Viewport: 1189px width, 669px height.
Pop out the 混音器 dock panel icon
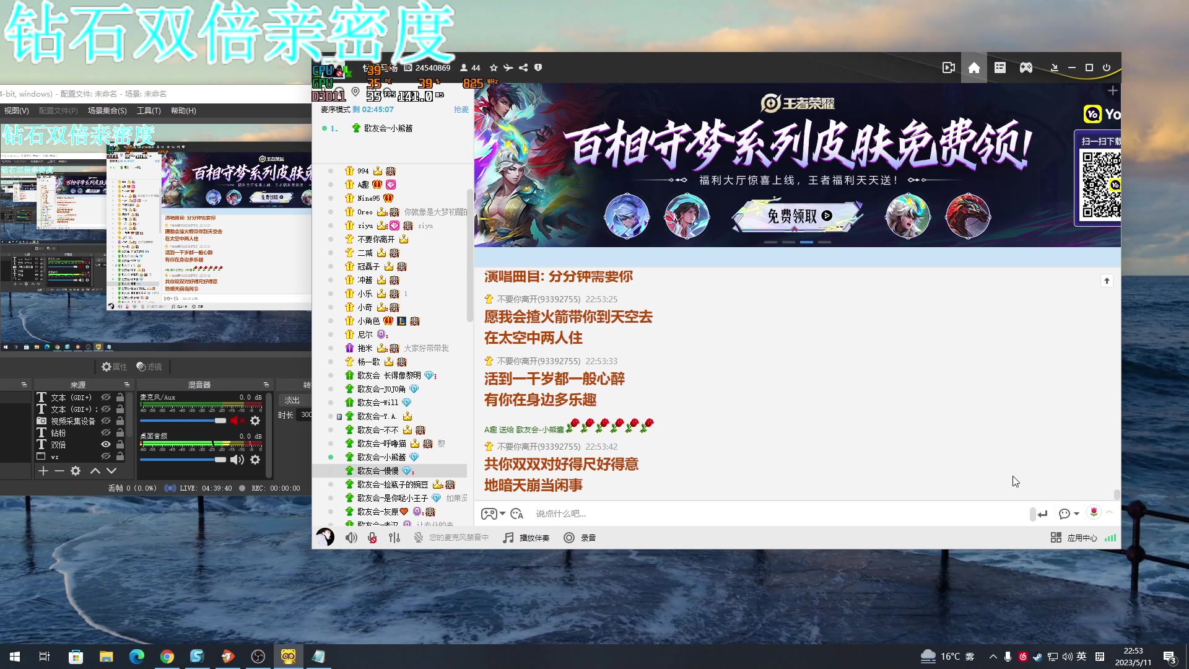coord(266,385)
